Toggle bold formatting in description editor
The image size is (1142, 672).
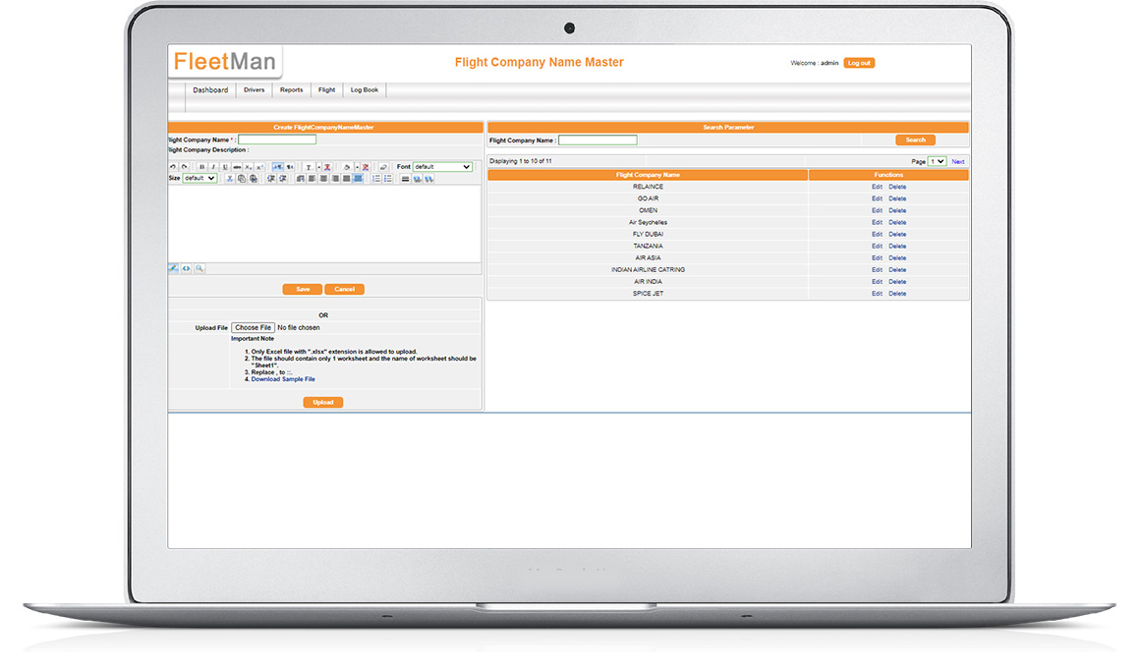(x=202, y=167)
